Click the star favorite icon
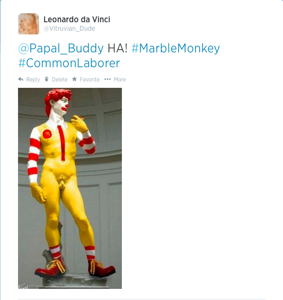283x300 pixels. click(75, 79)
